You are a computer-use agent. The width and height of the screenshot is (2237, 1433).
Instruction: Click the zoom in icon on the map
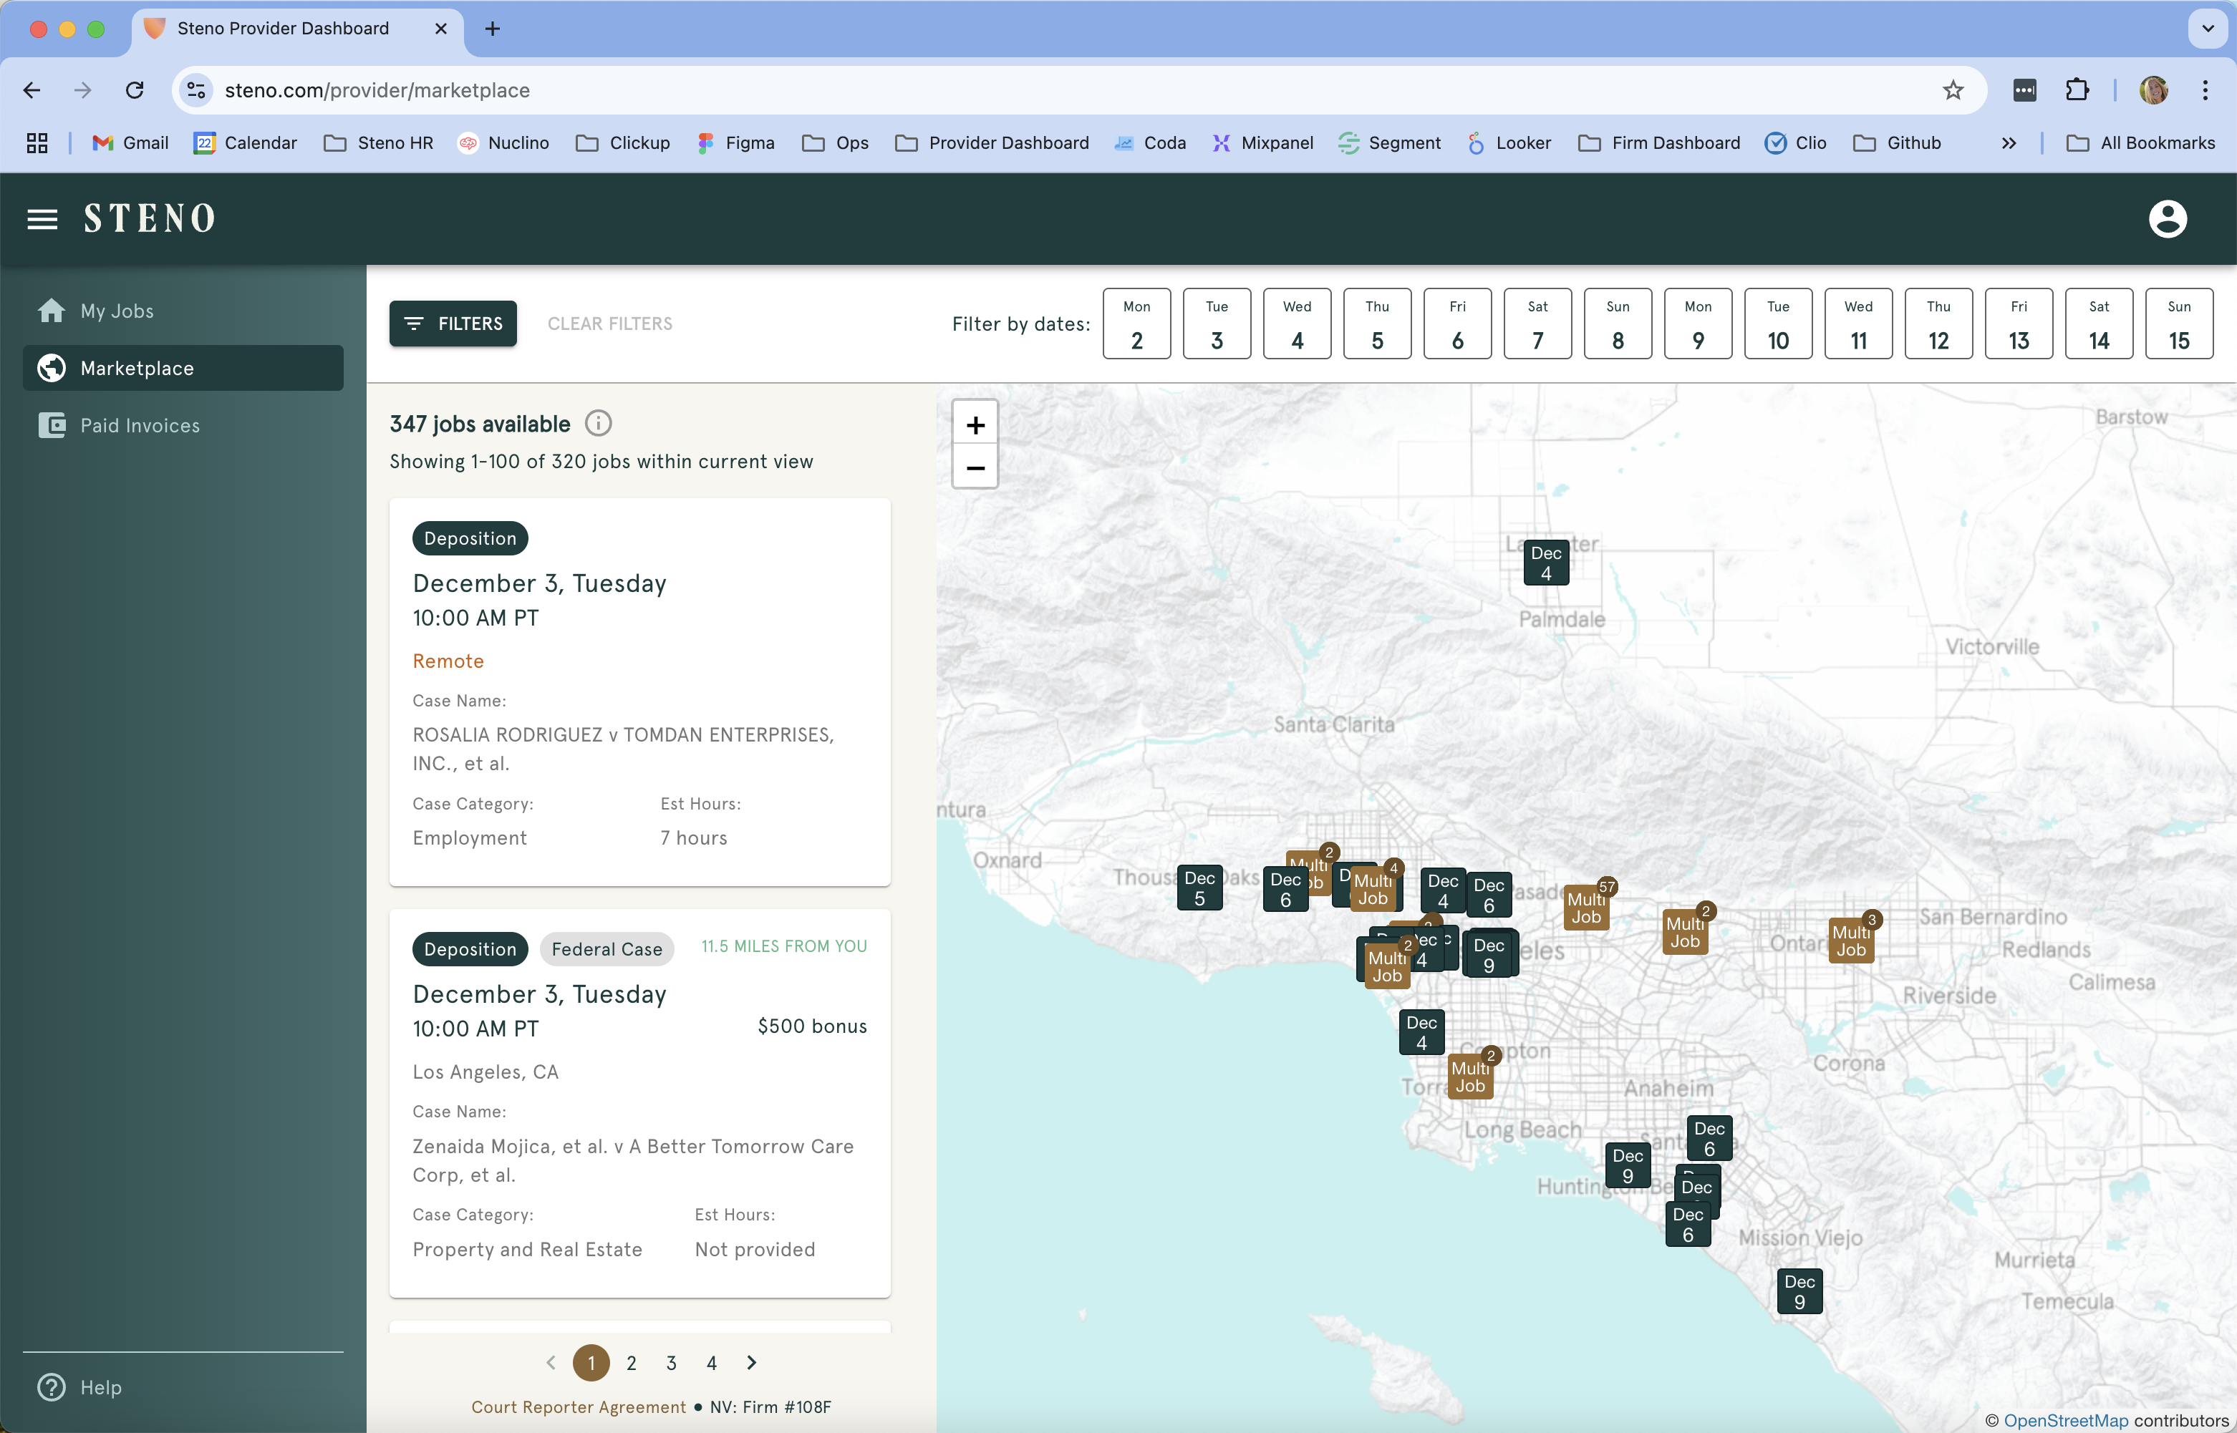973,424
